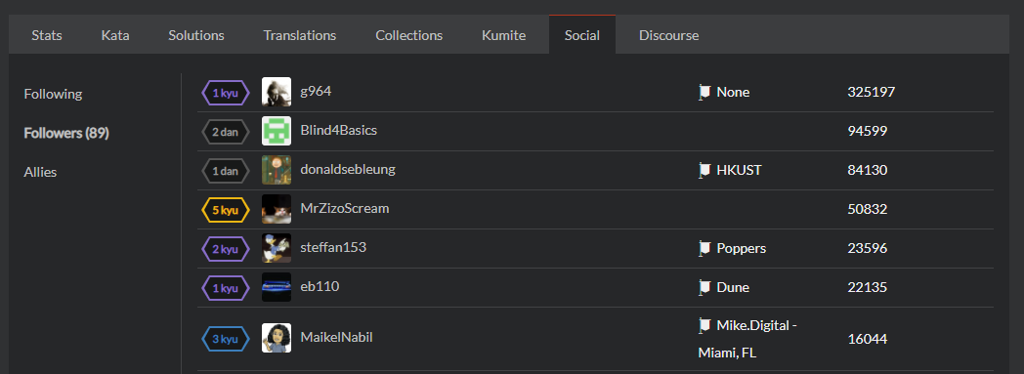Click honor score 16044

[x=868, y=340]
